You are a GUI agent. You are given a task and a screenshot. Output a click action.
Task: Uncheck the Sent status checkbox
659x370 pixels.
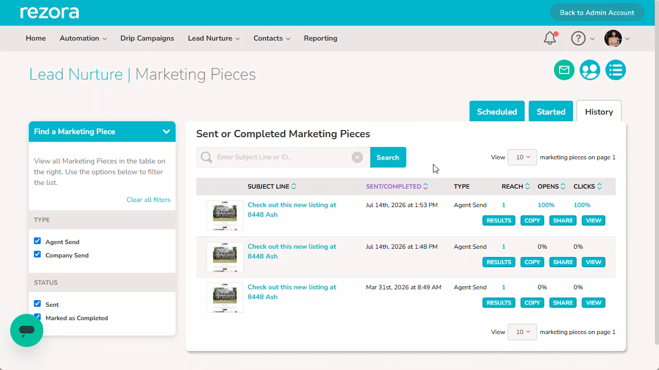[x=37, y=304]
